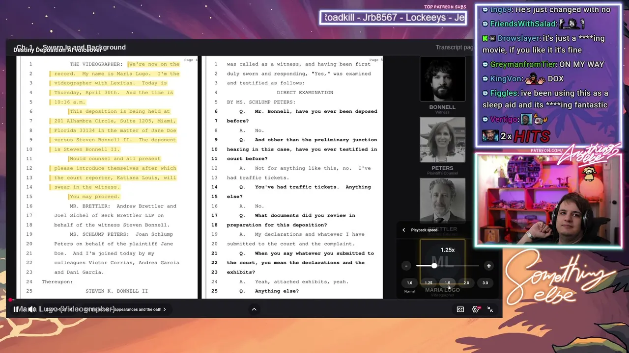Screen dimensions: 629x353
Task: Click GreymanfromTier's 'ON MY WAY' message
Action: pos(583,64)
